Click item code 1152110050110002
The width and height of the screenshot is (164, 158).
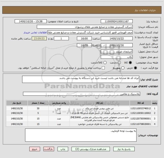click(x=141, y=113)
